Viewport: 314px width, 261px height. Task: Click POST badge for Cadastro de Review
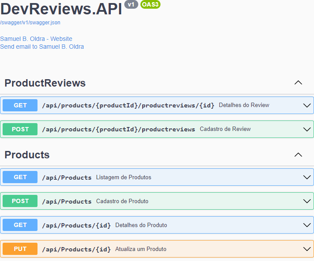(x=20, y=129)
